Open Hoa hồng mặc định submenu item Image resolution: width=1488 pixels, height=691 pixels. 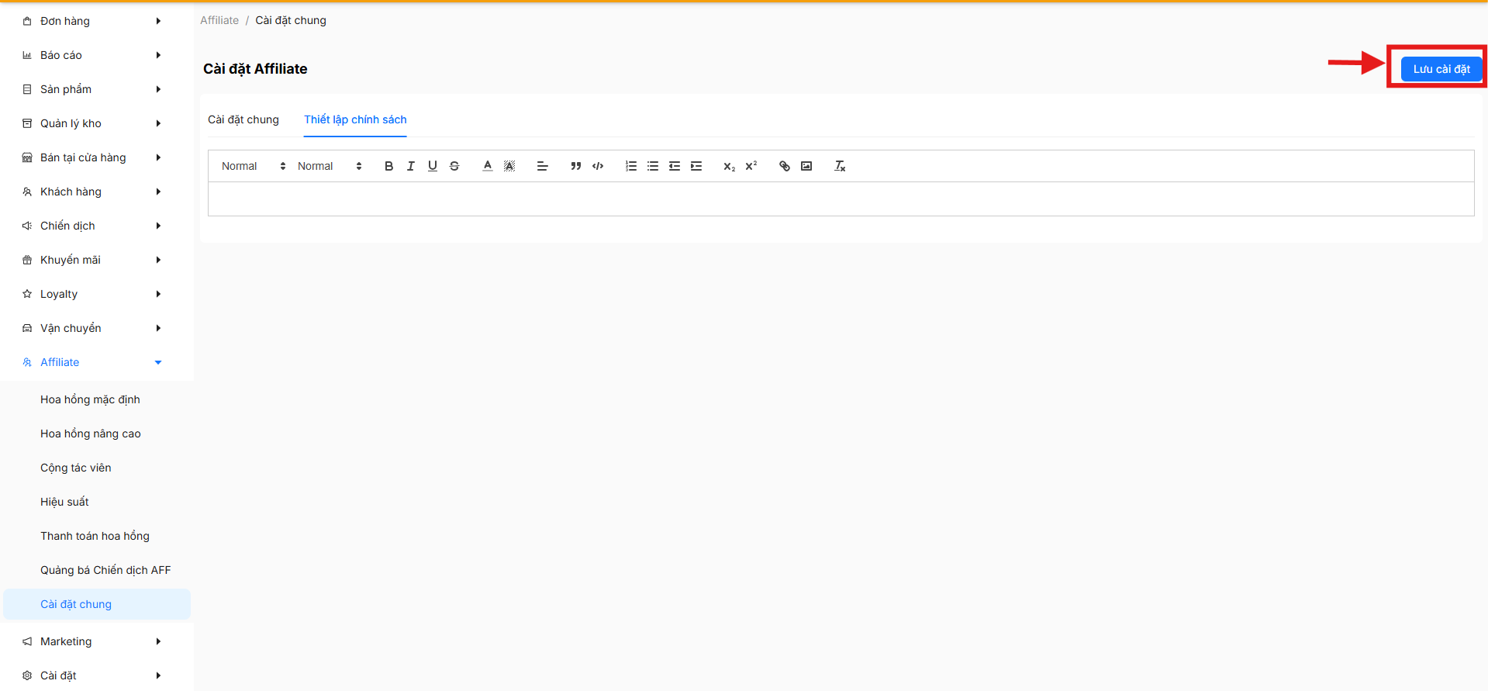90,399
